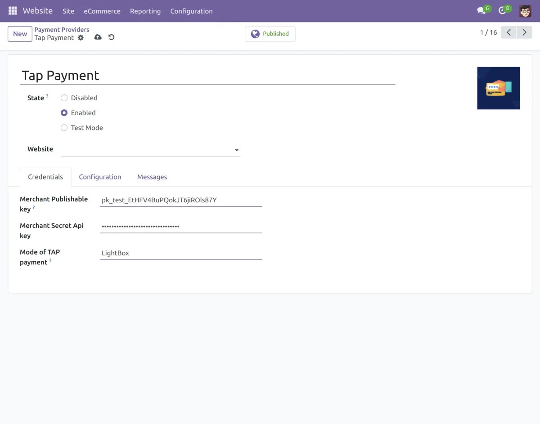
Task: Follow the Payment Providers breadcrumb link
Action: pyautogui.click(x=62, y=30)
